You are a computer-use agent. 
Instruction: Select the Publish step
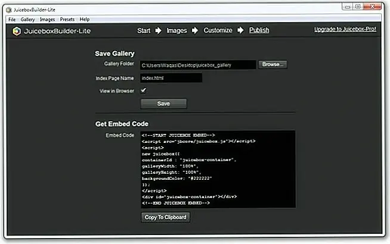(x=259, y=30)
